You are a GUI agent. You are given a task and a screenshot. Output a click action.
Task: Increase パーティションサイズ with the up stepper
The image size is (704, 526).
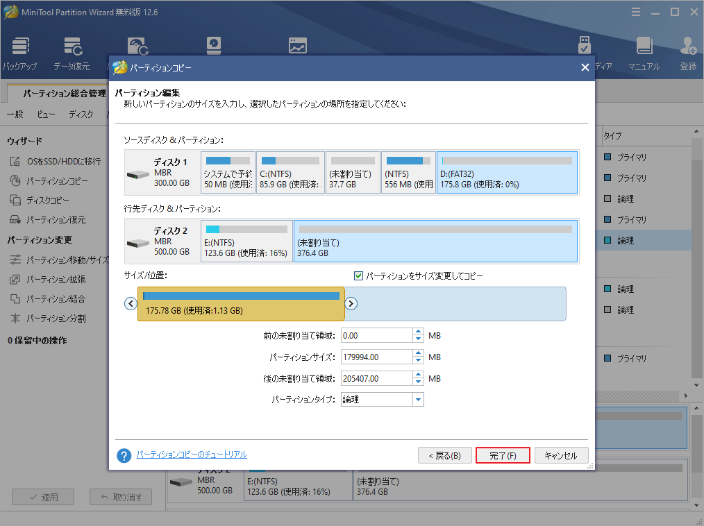coord(417,353)
